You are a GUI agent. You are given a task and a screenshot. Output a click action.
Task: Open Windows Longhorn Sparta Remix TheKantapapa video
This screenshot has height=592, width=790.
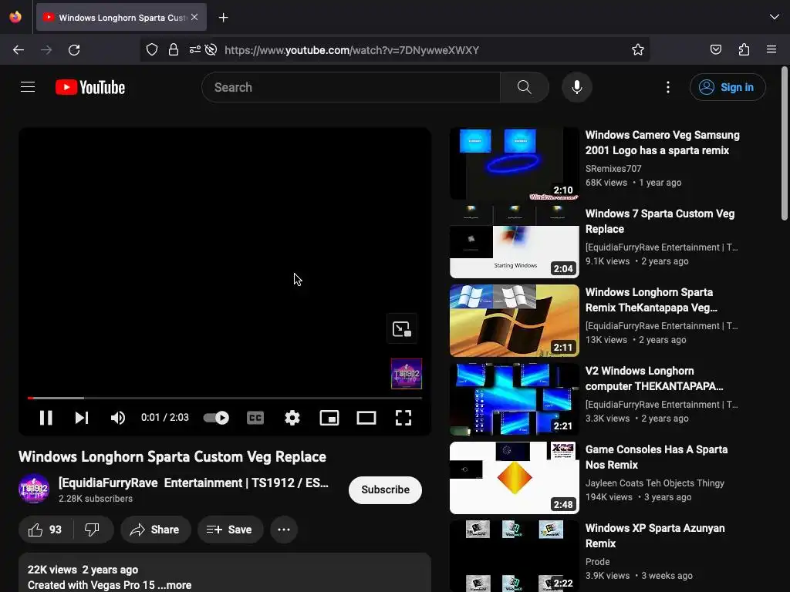coord(651,300)
